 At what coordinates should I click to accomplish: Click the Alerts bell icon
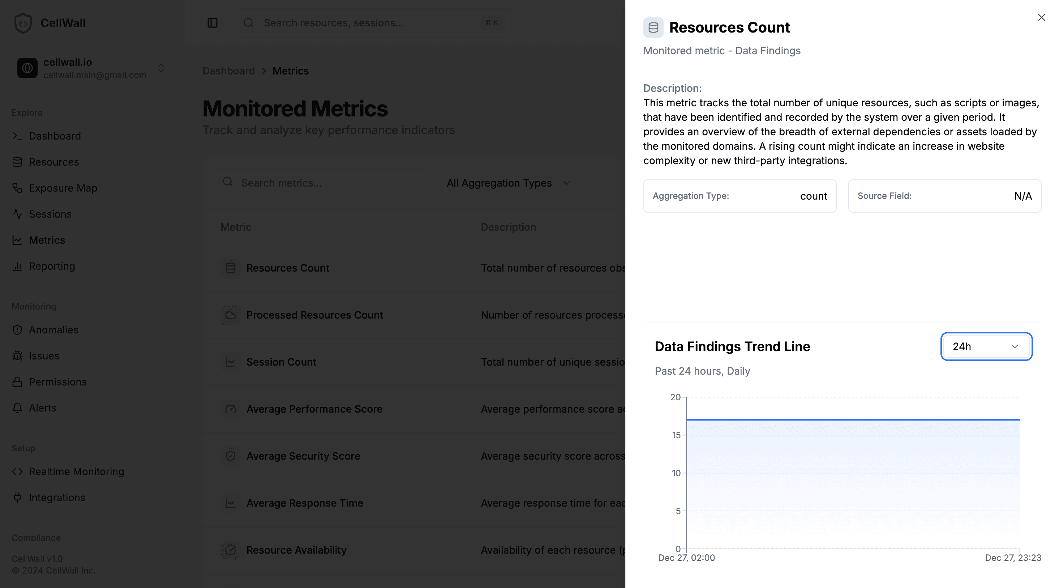tap(17, 408)
